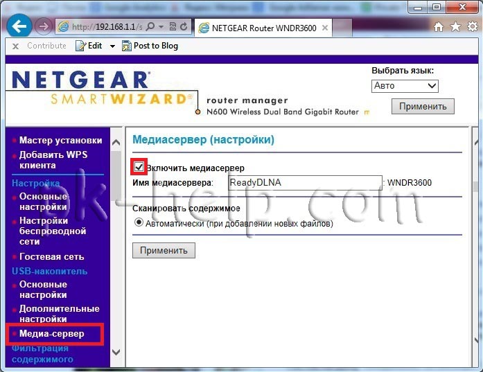Image resolution: width=483 pixels, height=372 pixels.
Task: Refresh the page using reload icon
Action: 184,27
